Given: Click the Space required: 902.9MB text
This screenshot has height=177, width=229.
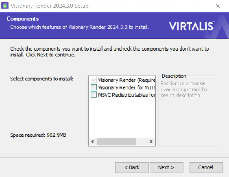Looking at the screenshot, I should coord(38,135).
